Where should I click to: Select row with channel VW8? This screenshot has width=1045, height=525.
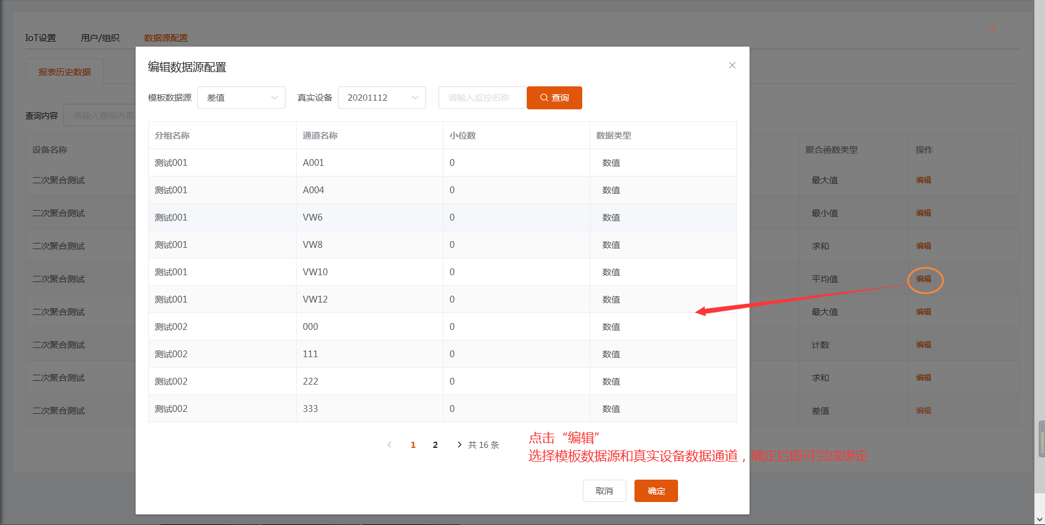(x=442, y=245)
